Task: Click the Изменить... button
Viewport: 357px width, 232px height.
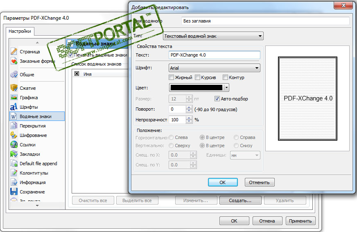Action: pos(196,200)
